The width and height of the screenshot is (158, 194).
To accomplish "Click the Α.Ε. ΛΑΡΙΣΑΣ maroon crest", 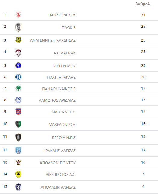I will (x=18, y=53).
